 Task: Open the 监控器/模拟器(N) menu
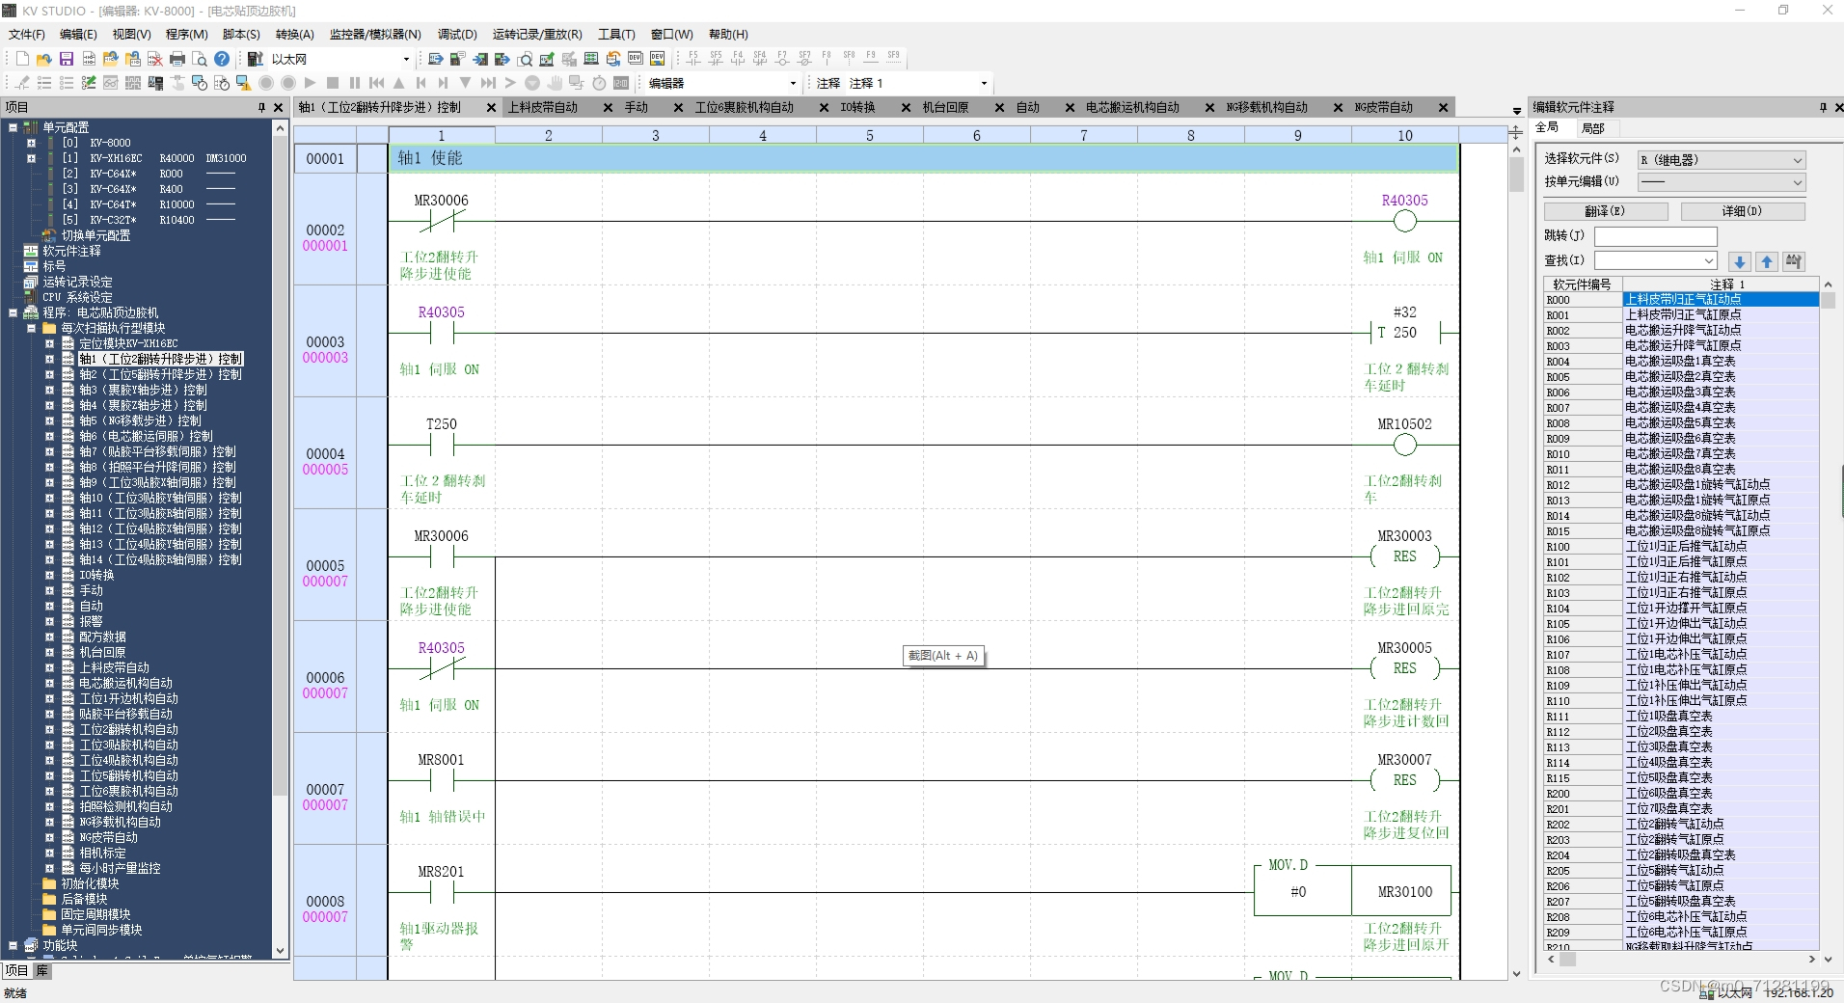[375, 34]
